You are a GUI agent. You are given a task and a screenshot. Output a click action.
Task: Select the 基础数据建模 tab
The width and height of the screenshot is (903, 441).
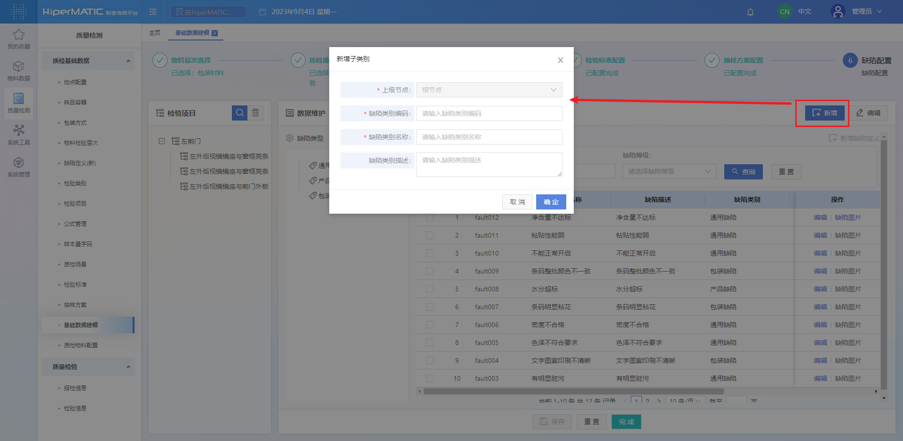(192, 33)
